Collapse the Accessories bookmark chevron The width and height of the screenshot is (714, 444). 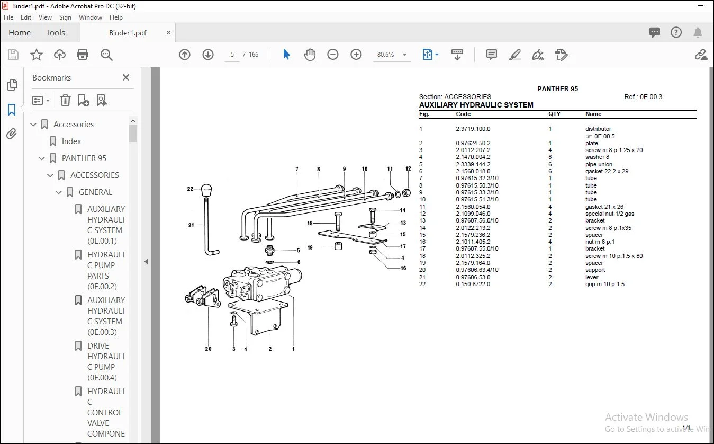pos(33,125)
